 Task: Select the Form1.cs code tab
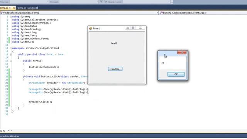[4, 8]
